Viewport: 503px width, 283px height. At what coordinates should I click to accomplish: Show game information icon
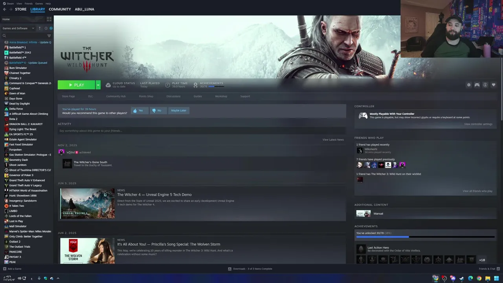pyautogui.click(x=485, y=85)
